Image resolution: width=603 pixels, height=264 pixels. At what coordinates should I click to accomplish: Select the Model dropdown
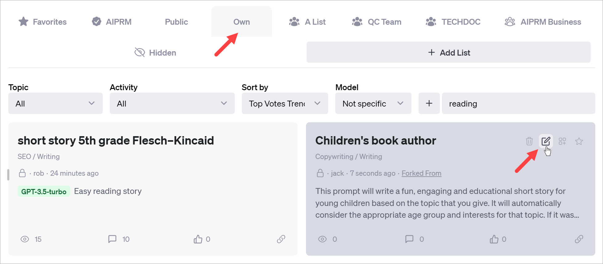[373, 103]
